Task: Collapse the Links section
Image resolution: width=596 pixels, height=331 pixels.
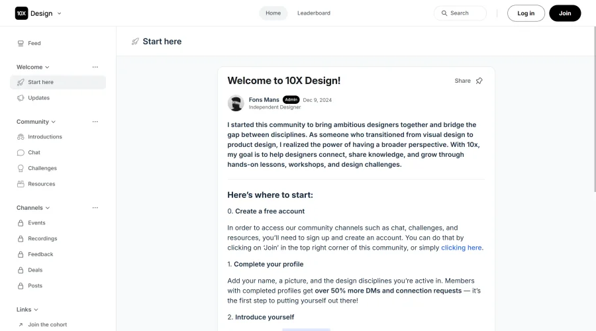Action: (x=27, y=310)
